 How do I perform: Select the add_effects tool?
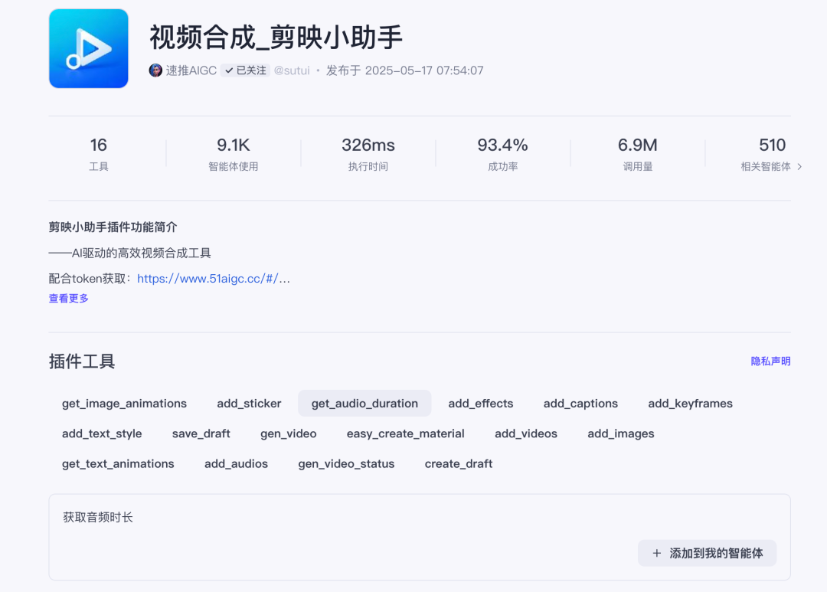[480, 404]
